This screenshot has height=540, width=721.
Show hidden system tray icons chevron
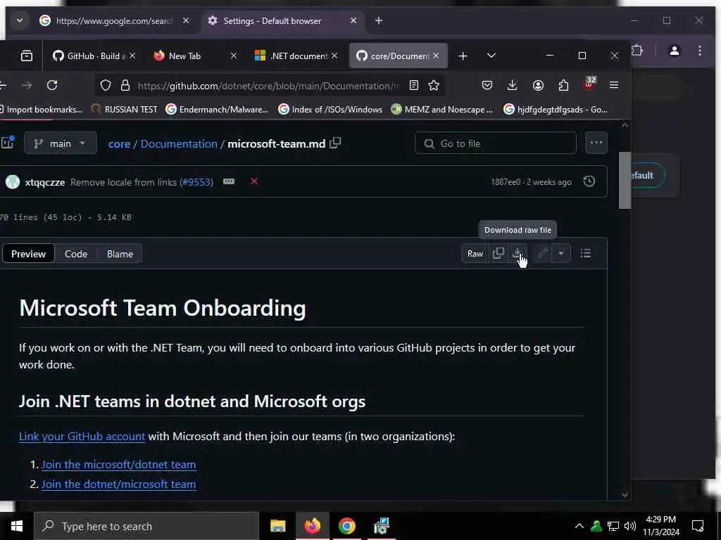[x=579, y=526]
